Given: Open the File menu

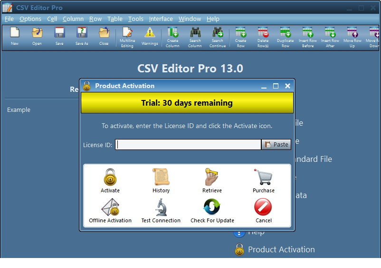Looking at the screenshot, I should [x=9, y=19].
